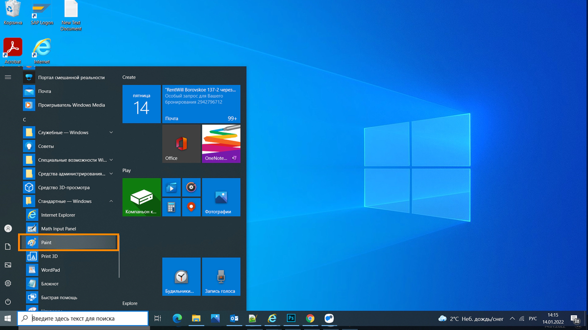Open the user account icon in Start
This screenshot has height=330, width=588.
coord(8,228)
